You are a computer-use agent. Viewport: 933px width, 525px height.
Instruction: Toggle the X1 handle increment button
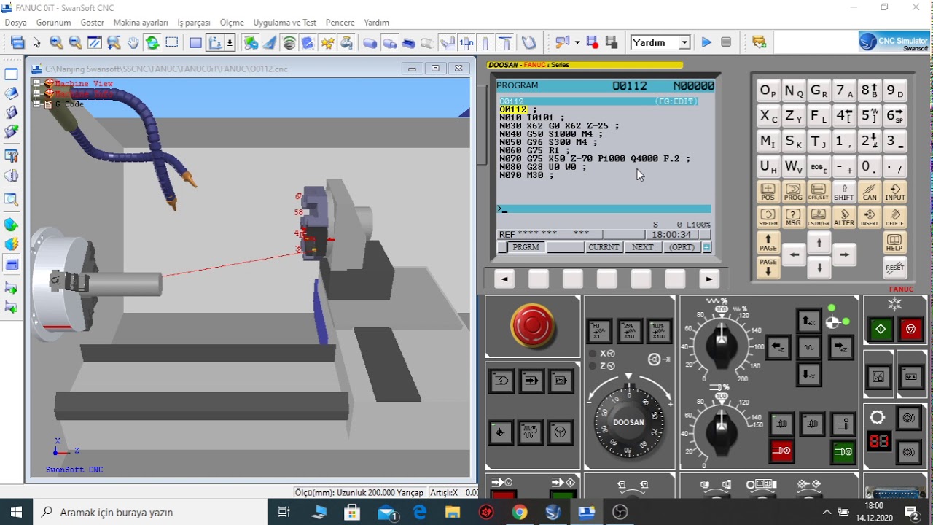[x=599, y=331]
